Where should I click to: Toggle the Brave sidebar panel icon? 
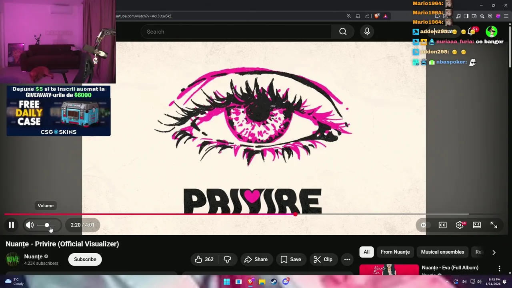(x=466, y=16)
